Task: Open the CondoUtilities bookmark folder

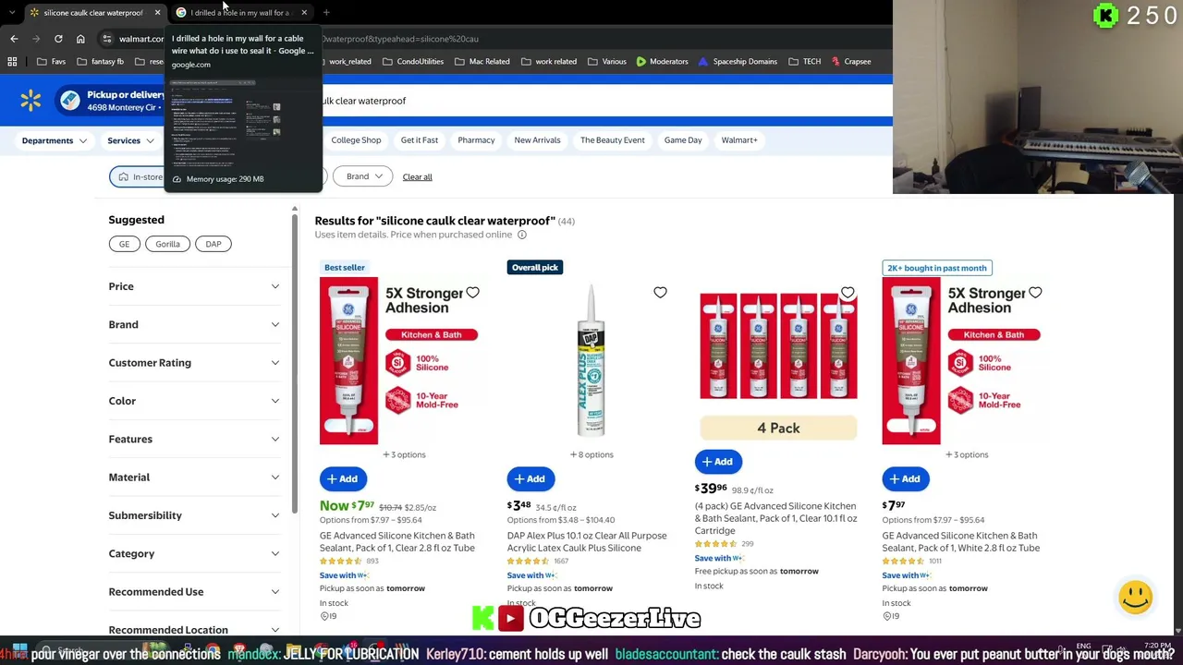Action: (x=412, y=62)
